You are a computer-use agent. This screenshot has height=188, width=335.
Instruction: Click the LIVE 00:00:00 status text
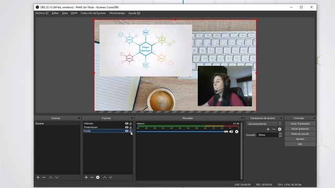click(x=242, y=184)
